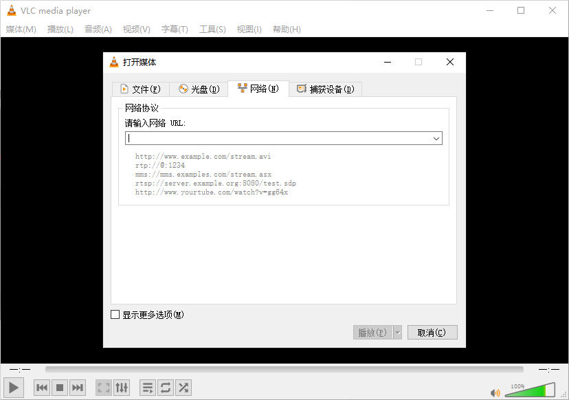The height and width of the screenshot is (400, 569).
Task: Click inside the 请输入网络 URL field
Action: click(x=275, y=137)
